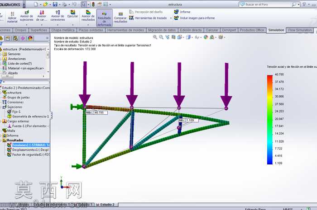The width and height of the screenshot is (317, 210).
Task: Click the Previous view icon
Action: tap(168, 37)
